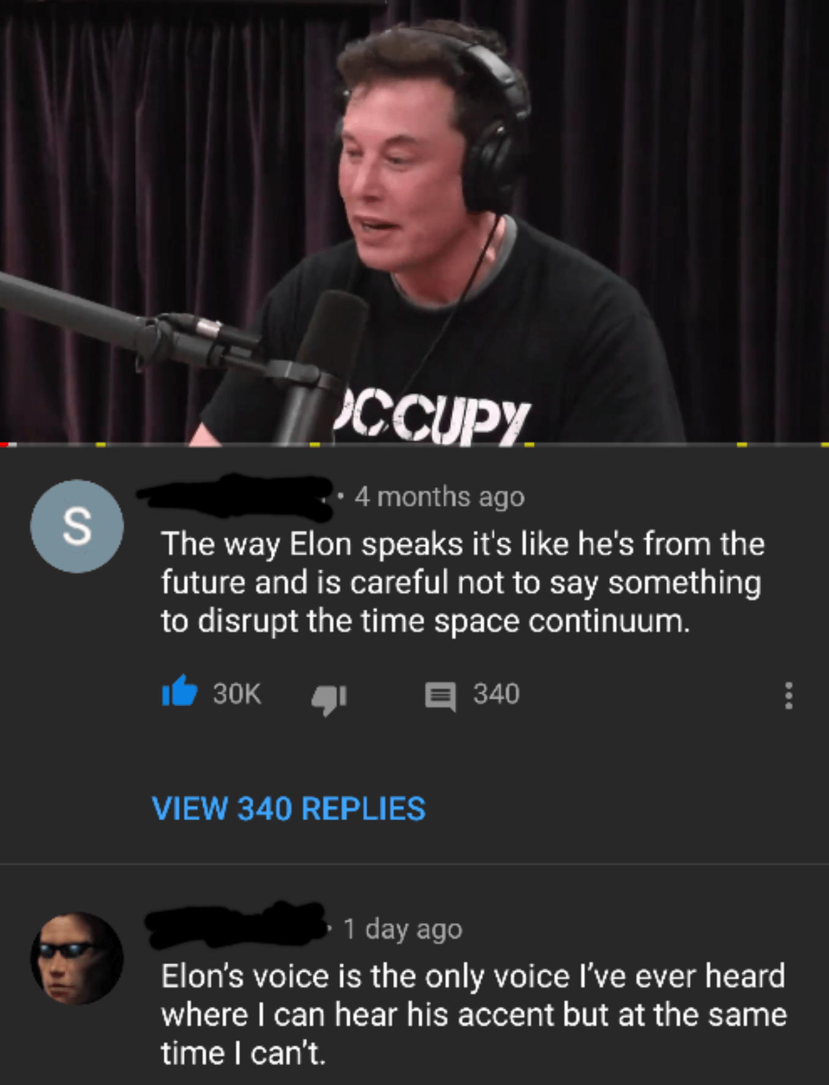Open the sunglasses avatar profile
Screen dimensions: 829x1085
77,958
